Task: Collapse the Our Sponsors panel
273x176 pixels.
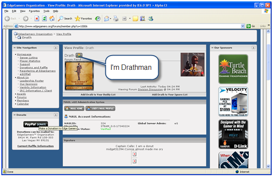Action: tap(254, 47)
